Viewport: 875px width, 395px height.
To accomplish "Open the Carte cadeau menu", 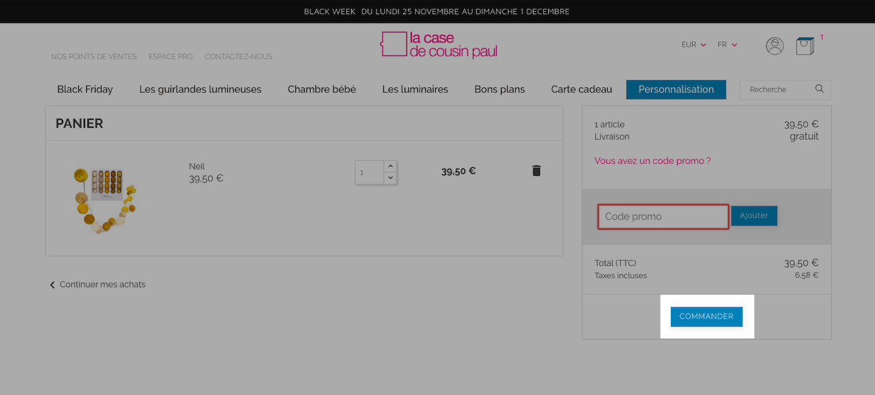I will tap(581, 89).
